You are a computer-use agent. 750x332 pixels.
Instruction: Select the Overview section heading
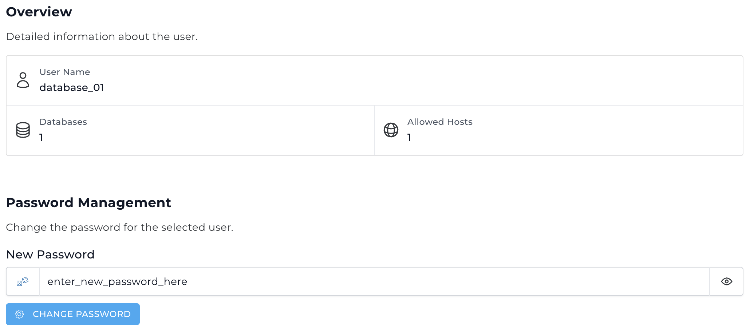pos(39,12)
